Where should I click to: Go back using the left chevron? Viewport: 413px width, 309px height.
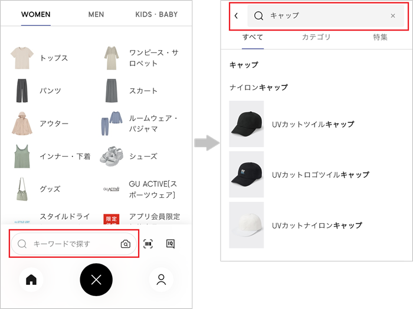[x=237, y=16]
